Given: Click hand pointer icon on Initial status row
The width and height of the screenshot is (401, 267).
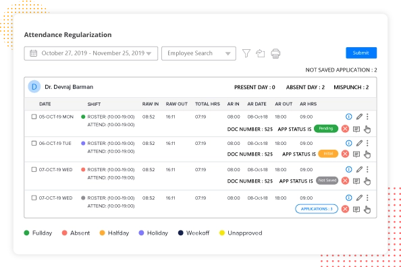Looking at the screenshot, I should coord(367,154).
